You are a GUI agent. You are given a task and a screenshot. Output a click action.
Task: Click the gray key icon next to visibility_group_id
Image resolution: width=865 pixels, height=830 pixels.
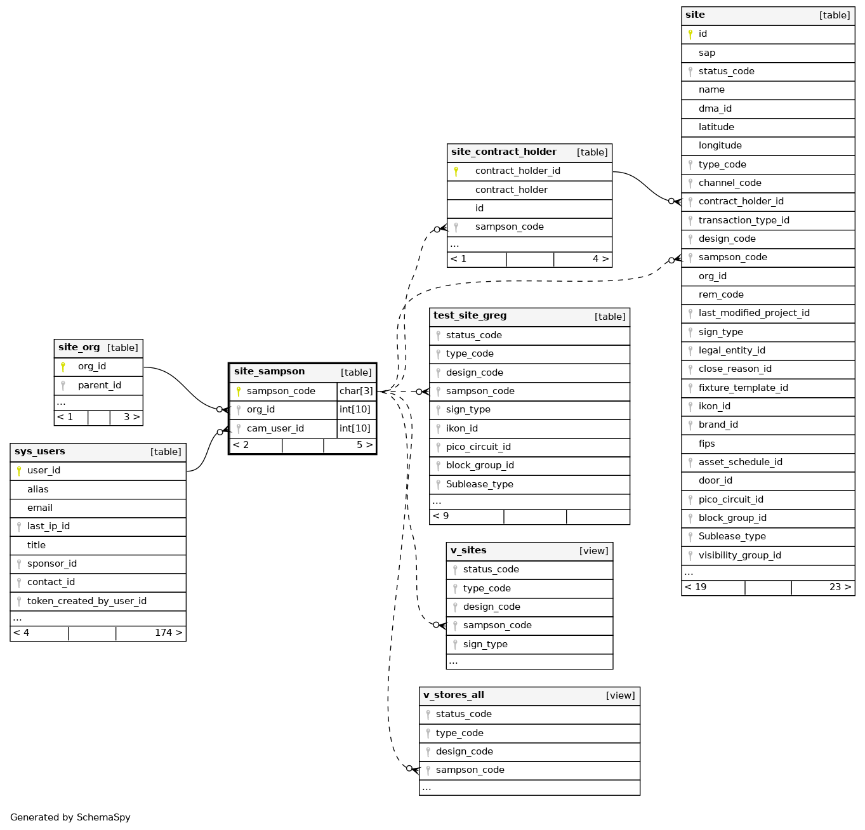[690, 556]
